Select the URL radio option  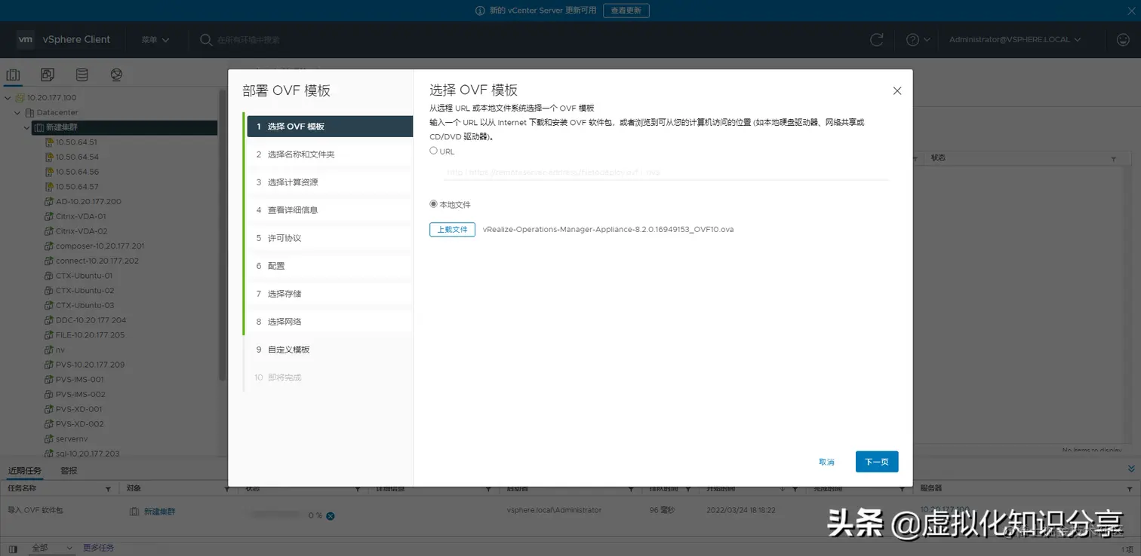(x=435, y=151)
